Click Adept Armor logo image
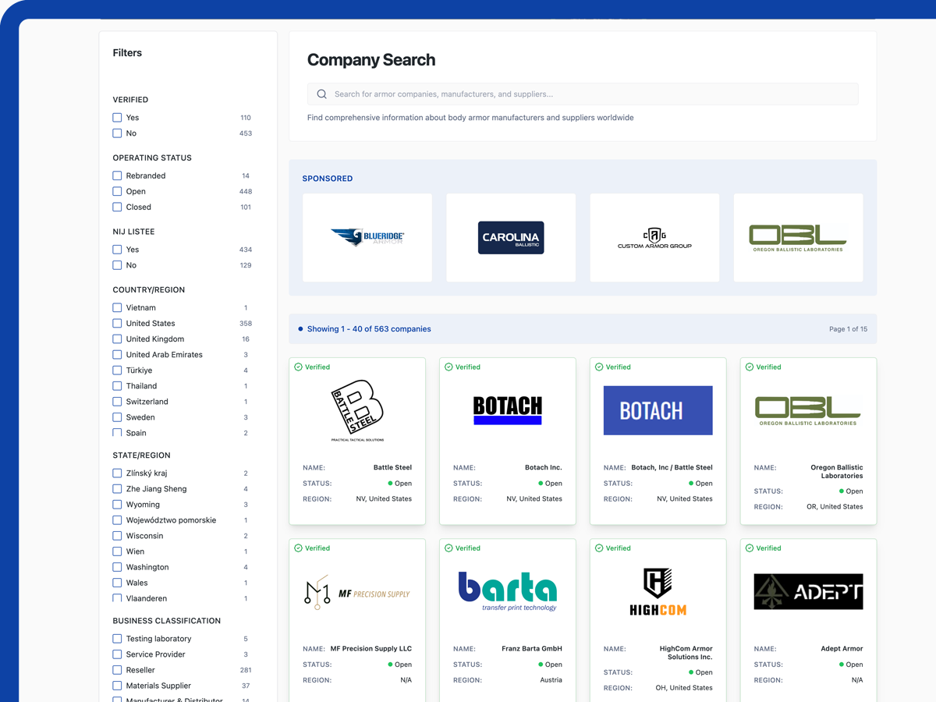 point(809,592)
